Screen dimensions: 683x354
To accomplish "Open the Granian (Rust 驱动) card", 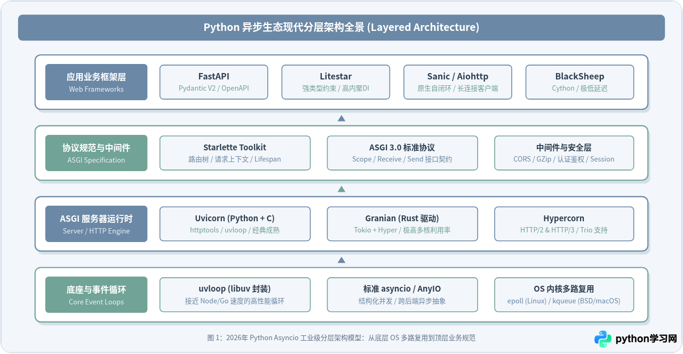I will 402,224.
